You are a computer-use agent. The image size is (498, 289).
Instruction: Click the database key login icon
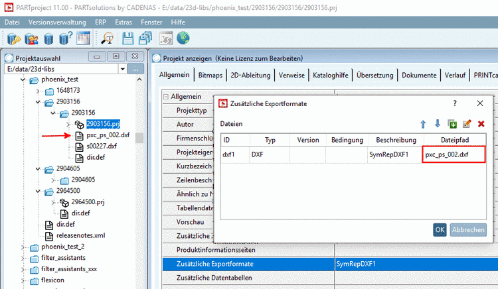tap(14, 38)
